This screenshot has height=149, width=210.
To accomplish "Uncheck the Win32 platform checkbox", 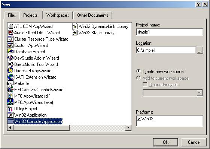I will 139,118.
